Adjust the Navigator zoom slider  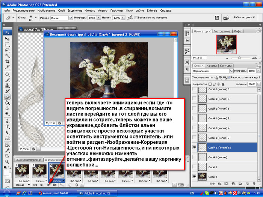pos(239,58)
